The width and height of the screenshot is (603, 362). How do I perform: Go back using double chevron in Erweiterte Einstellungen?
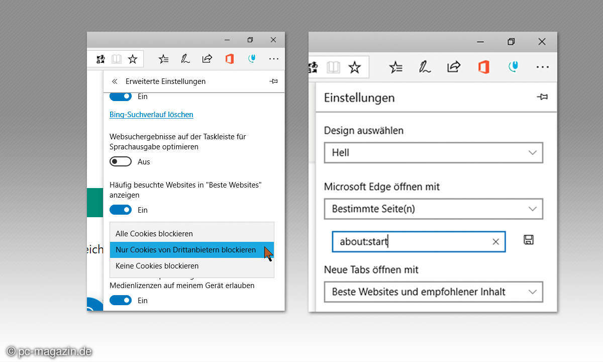(115, 81)
